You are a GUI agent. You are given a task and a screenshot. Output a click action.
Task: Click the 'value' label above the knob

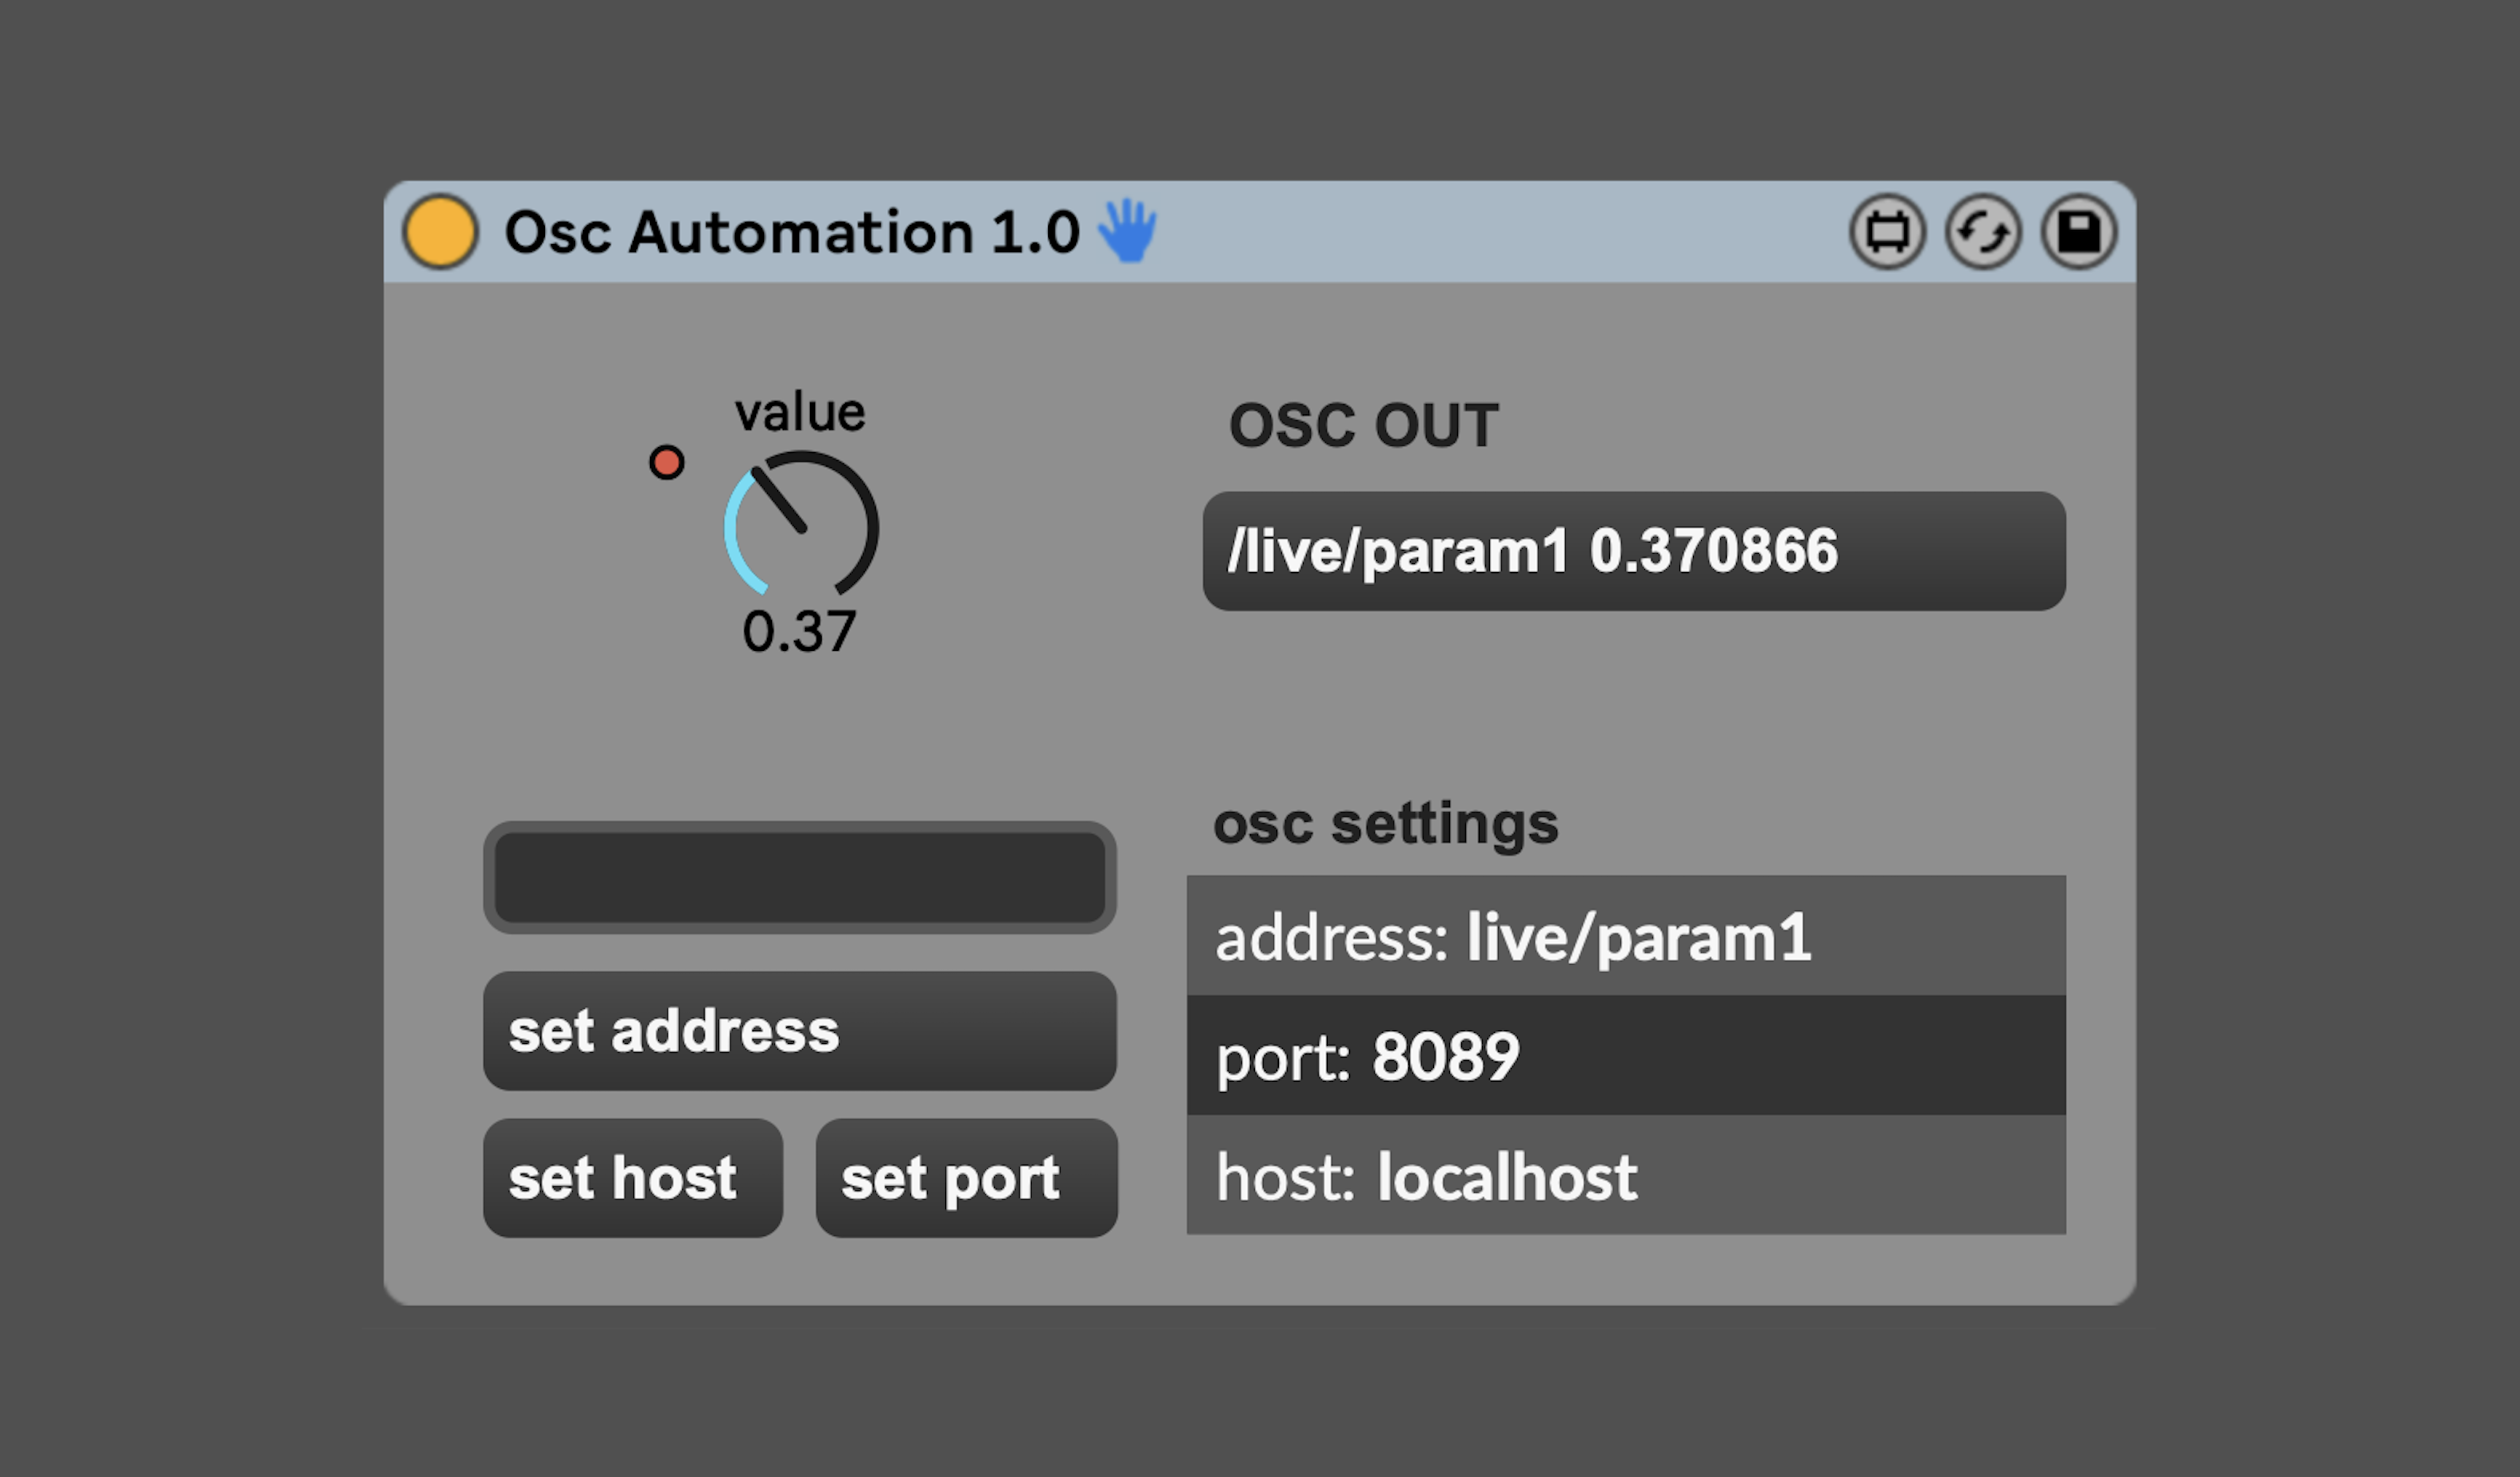point(800,413)
